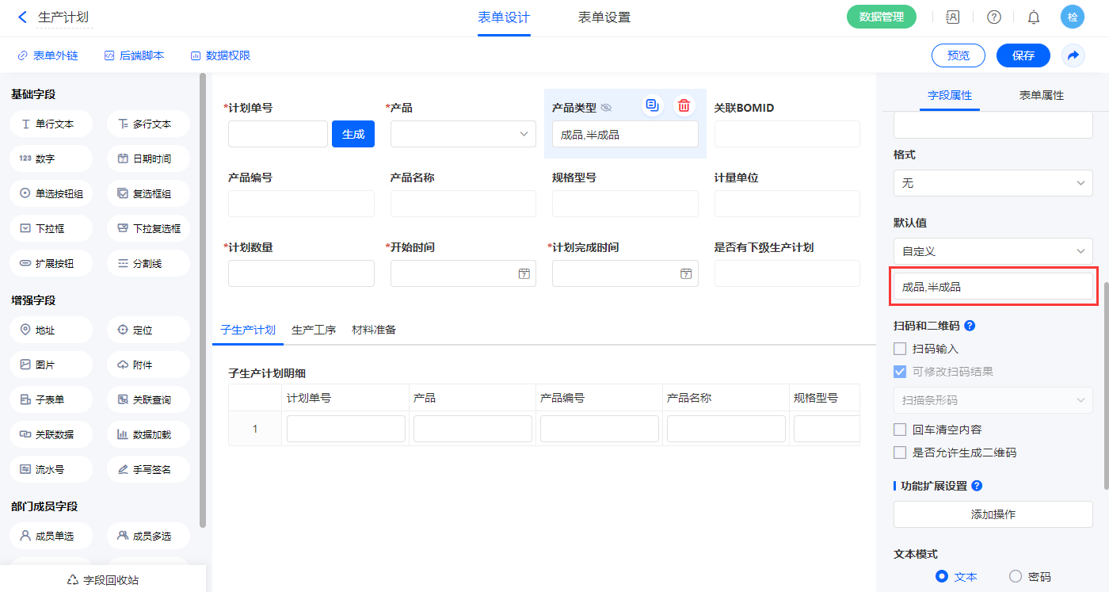
Task: Click the share arrow icon next to 保存
Action: (x=1073, y=55)
